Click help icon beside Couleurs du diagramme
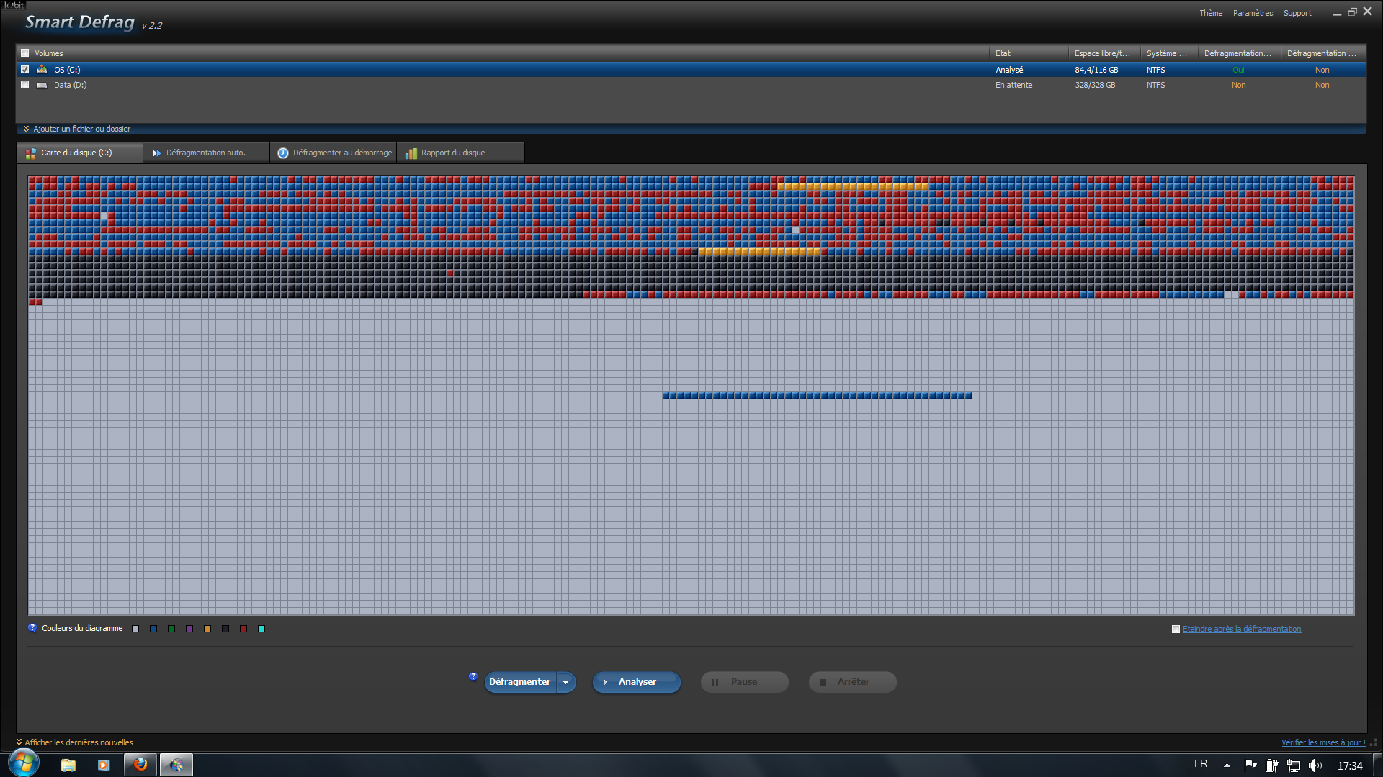The image size is (1383, 777). 32,628
